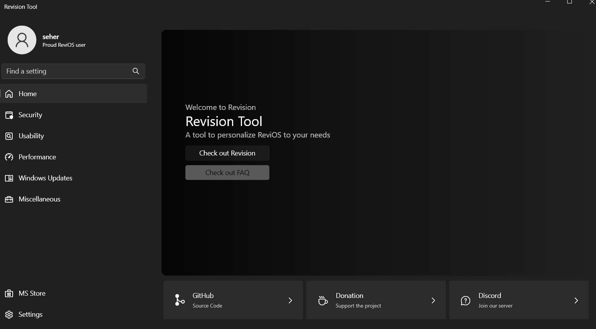The image size is (596, 329).
Task: Open the Settings page label
Action: pyautogui.click(x=30, y=314)
